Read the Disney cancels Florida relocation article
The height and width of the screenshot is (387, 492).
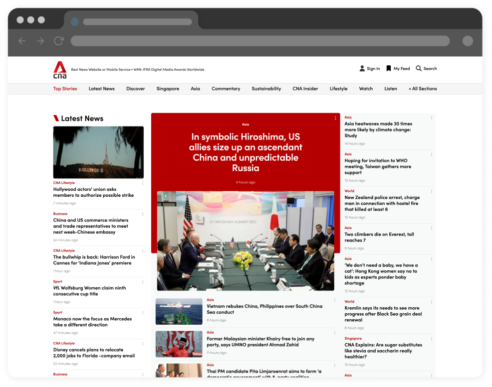click(x=94, y=353)
